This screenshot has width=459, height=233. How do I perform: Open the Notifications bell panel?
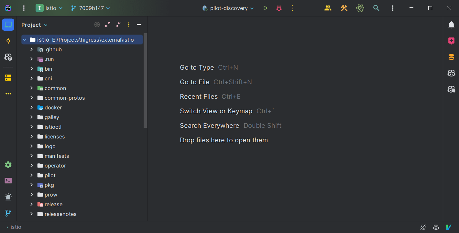click(x=451, y=25)
